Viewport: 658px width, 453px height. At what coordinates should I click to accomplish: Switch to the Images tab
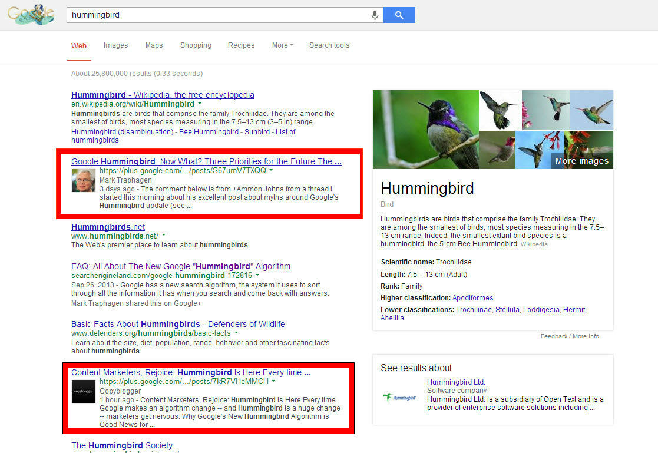[115, 45]
